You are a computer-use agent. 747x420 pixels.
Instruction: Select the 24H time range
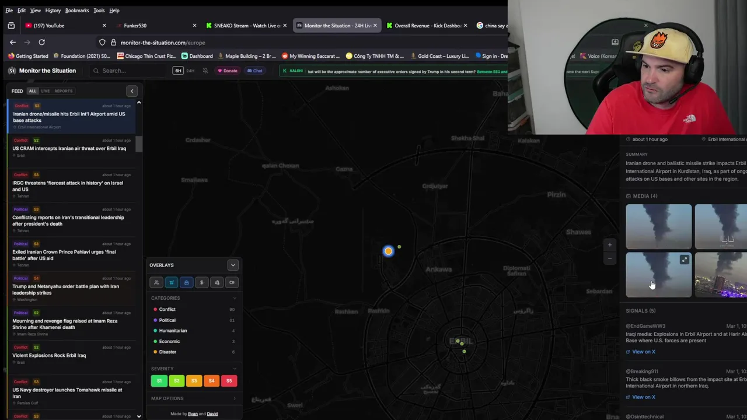pos(190,71)
